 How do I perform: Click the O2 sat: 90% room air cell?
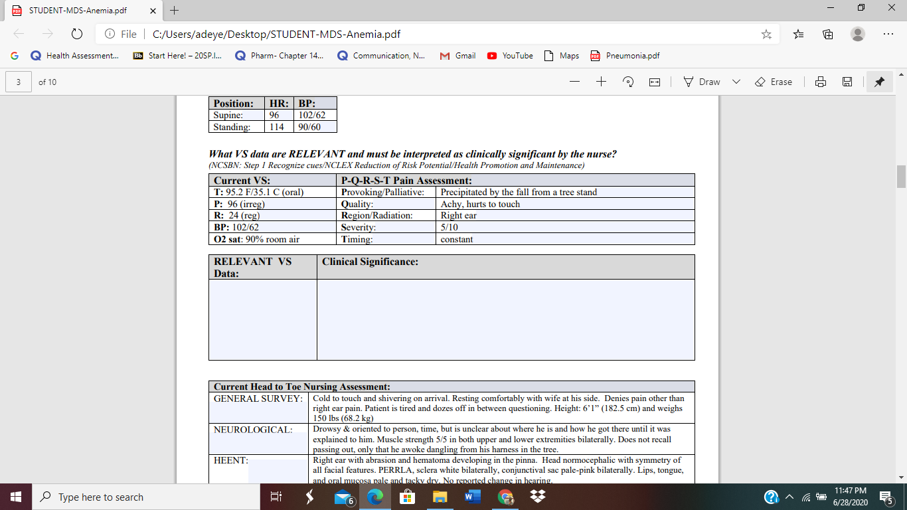273,239
